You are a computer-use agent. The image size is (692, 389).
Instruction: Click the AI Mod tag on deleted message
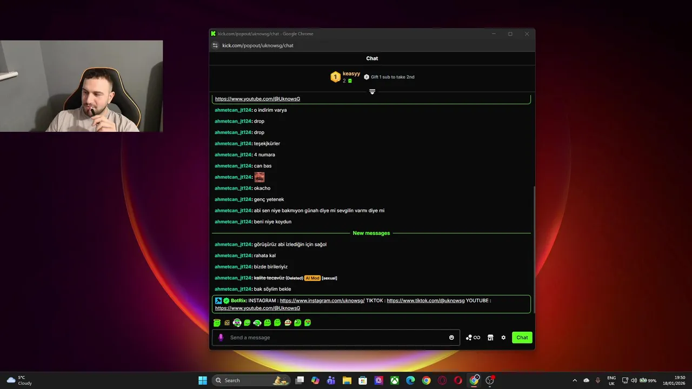click(312, 278)
